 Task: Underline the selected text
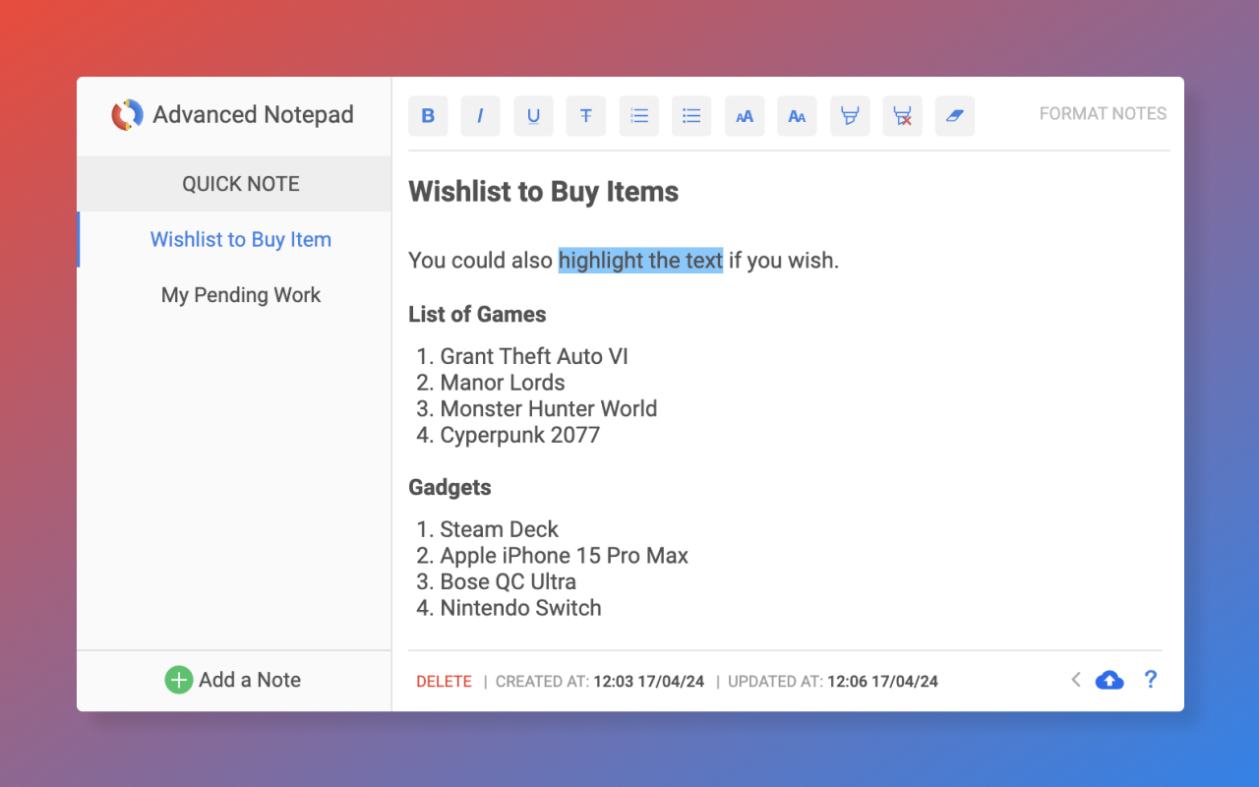533,116
